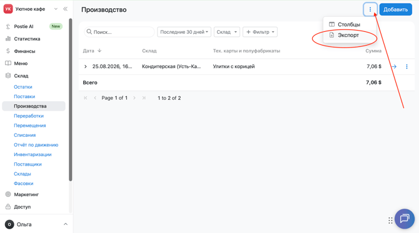The image size is (419, 233).
Task: Click Ольга's avatar icon
Action: pyautogui.click(x=9, y=224)
